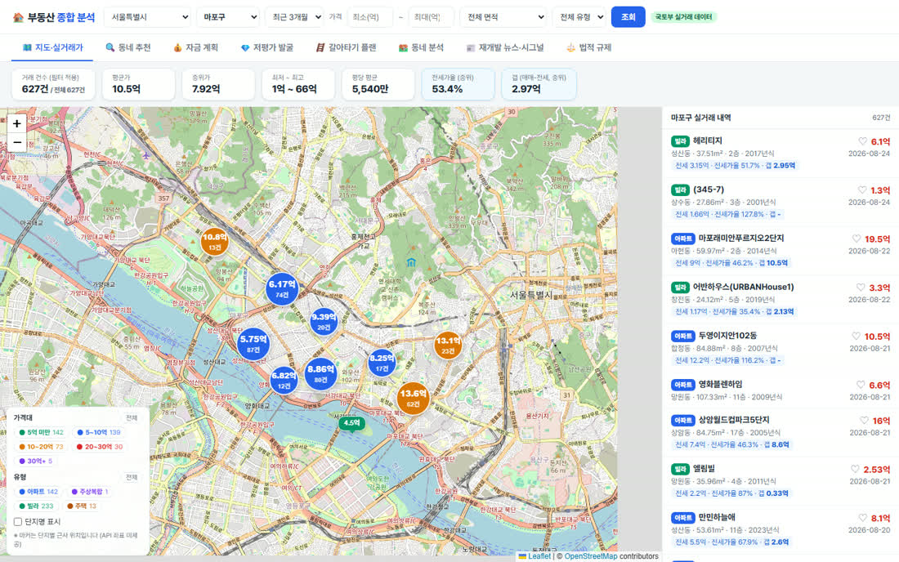
Task: Open the 10.8억 13건 map cluster
Action: pyautogui.click(x=214, y=241)
